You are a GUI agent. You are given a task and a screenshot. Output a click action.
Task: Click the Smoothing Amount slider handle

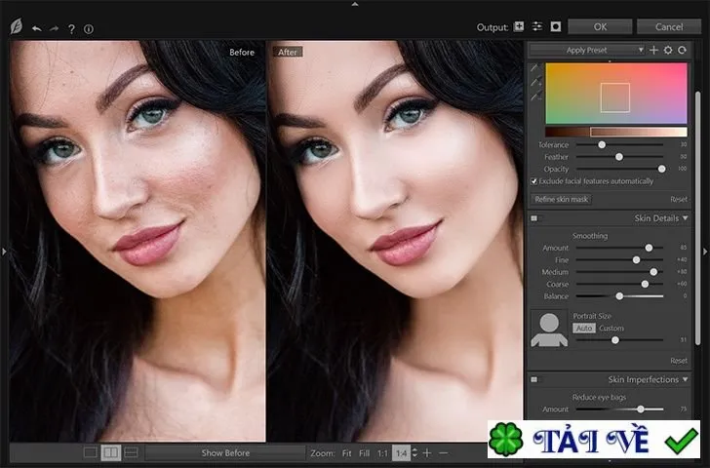[649, 248]
